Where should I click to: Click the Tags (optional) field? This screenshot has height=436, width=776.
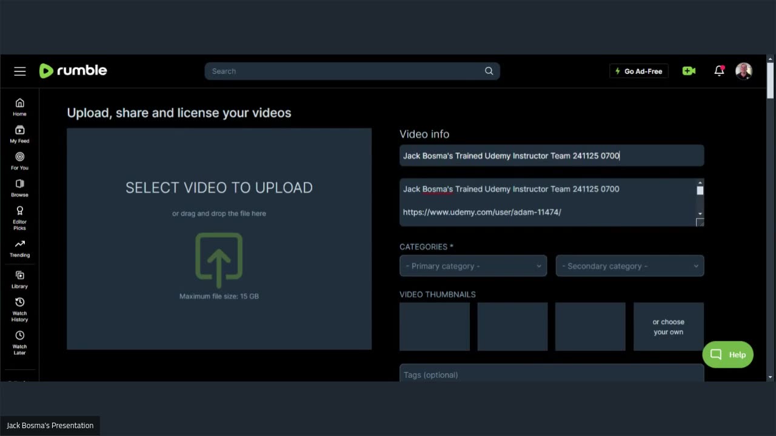point(551,374)
